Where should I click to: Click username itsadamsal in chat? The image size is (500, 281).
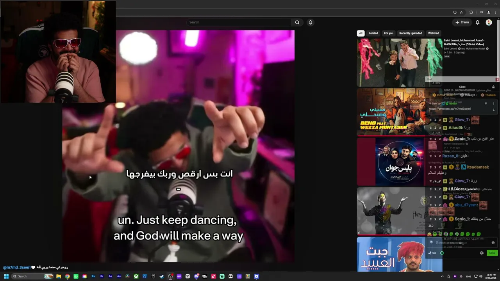coord(478,167)
